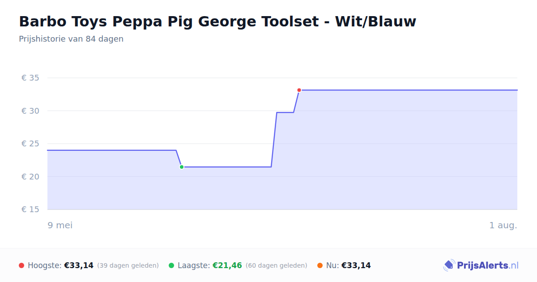Screen dimensions: 537x282
Task: Click the red highest-price dot on chart
Action: click(299, 90)
